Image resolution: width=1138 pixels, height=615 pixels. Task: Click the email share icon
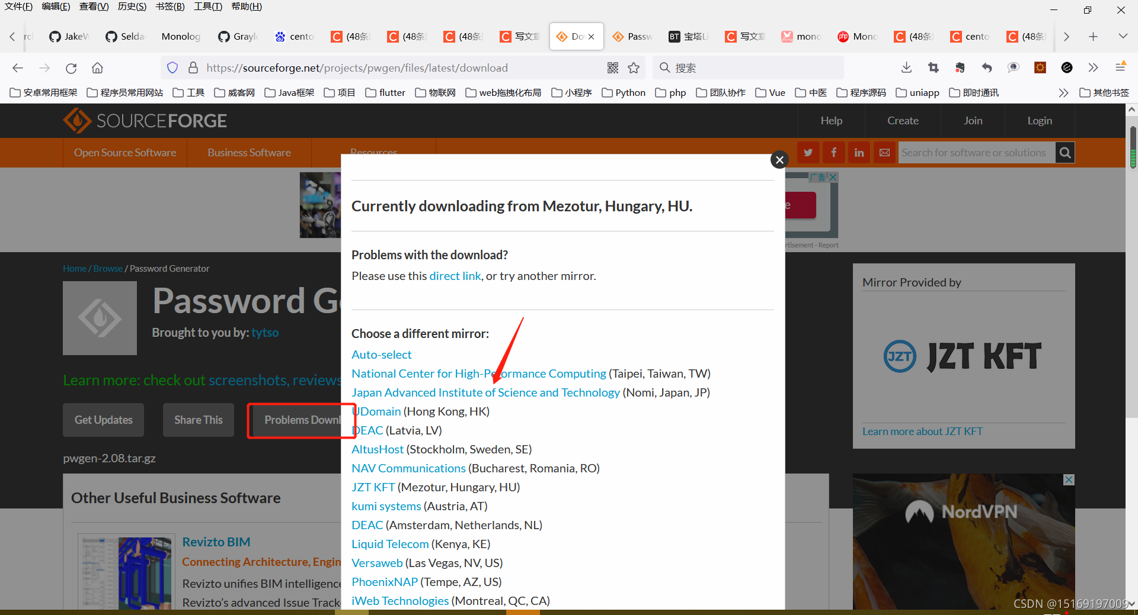coord(884,153)
